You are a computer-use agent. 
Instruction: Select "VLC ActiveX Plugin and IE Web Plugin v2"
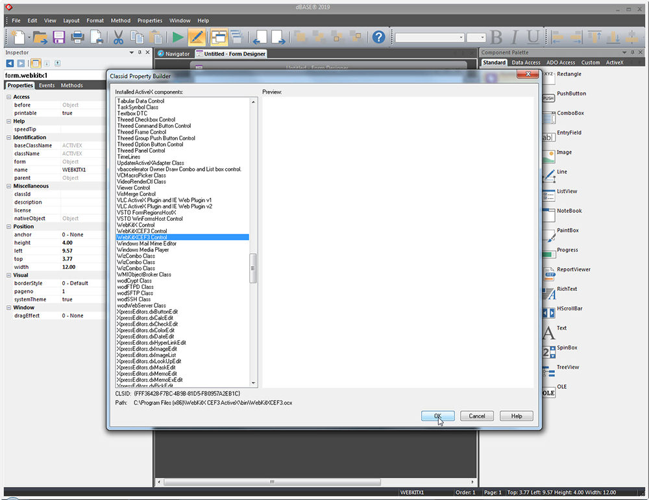click(x=164, y=206)
